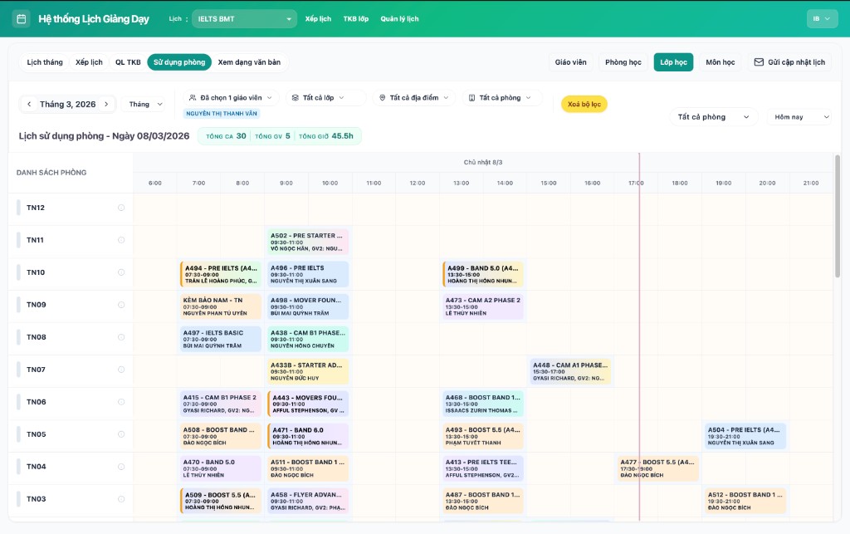The height and width of the screenshot is (534, 850).
Task: Go to previous month with the left arrow
Action: click(x=28, y=104)
